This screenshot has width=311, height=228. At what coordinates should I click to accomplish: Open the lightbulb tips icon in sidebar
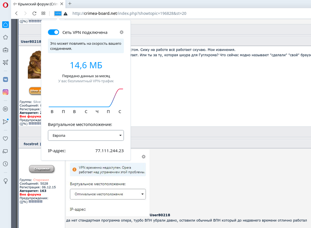click(6, 181)
